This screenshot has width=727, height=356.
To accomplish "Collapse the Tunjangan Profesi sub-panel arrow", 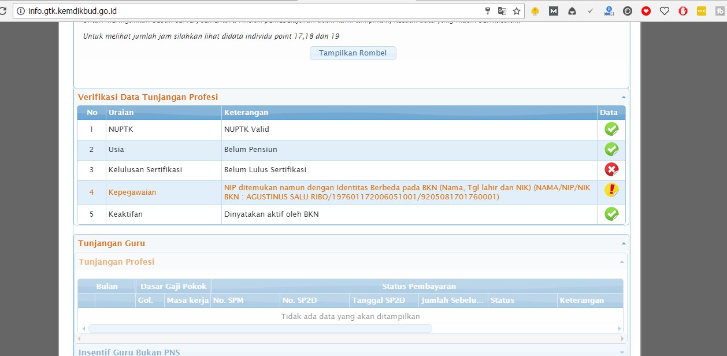I will (622, 262).
